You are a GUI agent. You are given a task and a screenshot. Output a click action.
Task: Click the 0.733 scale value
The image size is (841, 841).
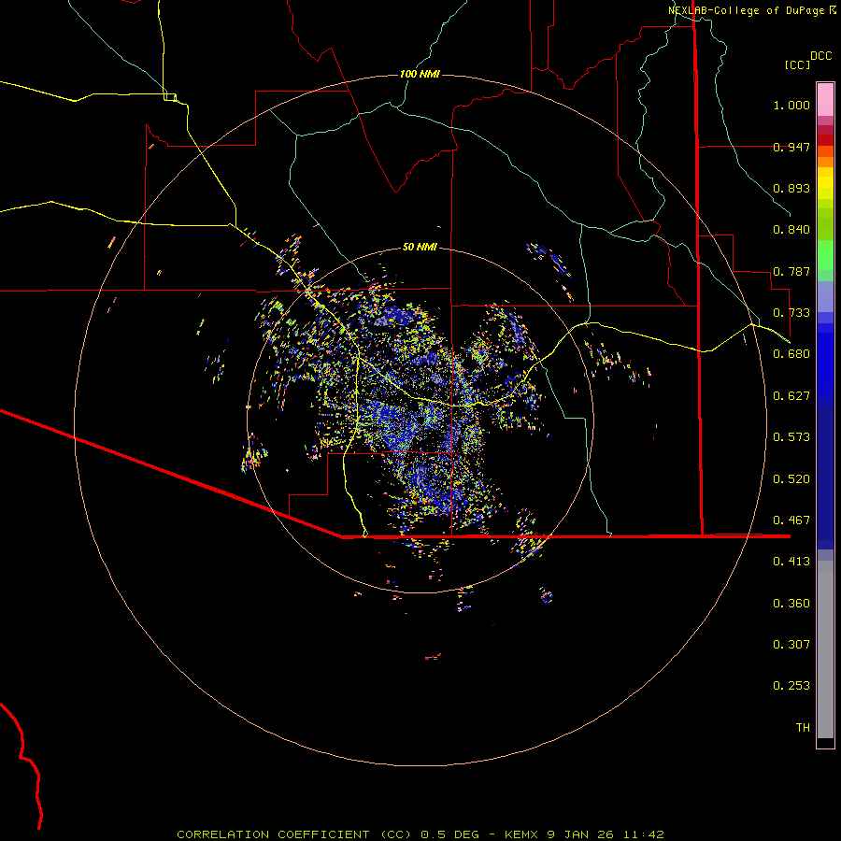791,313
